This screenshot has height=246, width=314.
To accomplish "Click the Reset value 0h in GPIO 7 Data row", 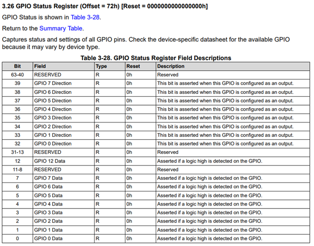I will coord(129,178).
